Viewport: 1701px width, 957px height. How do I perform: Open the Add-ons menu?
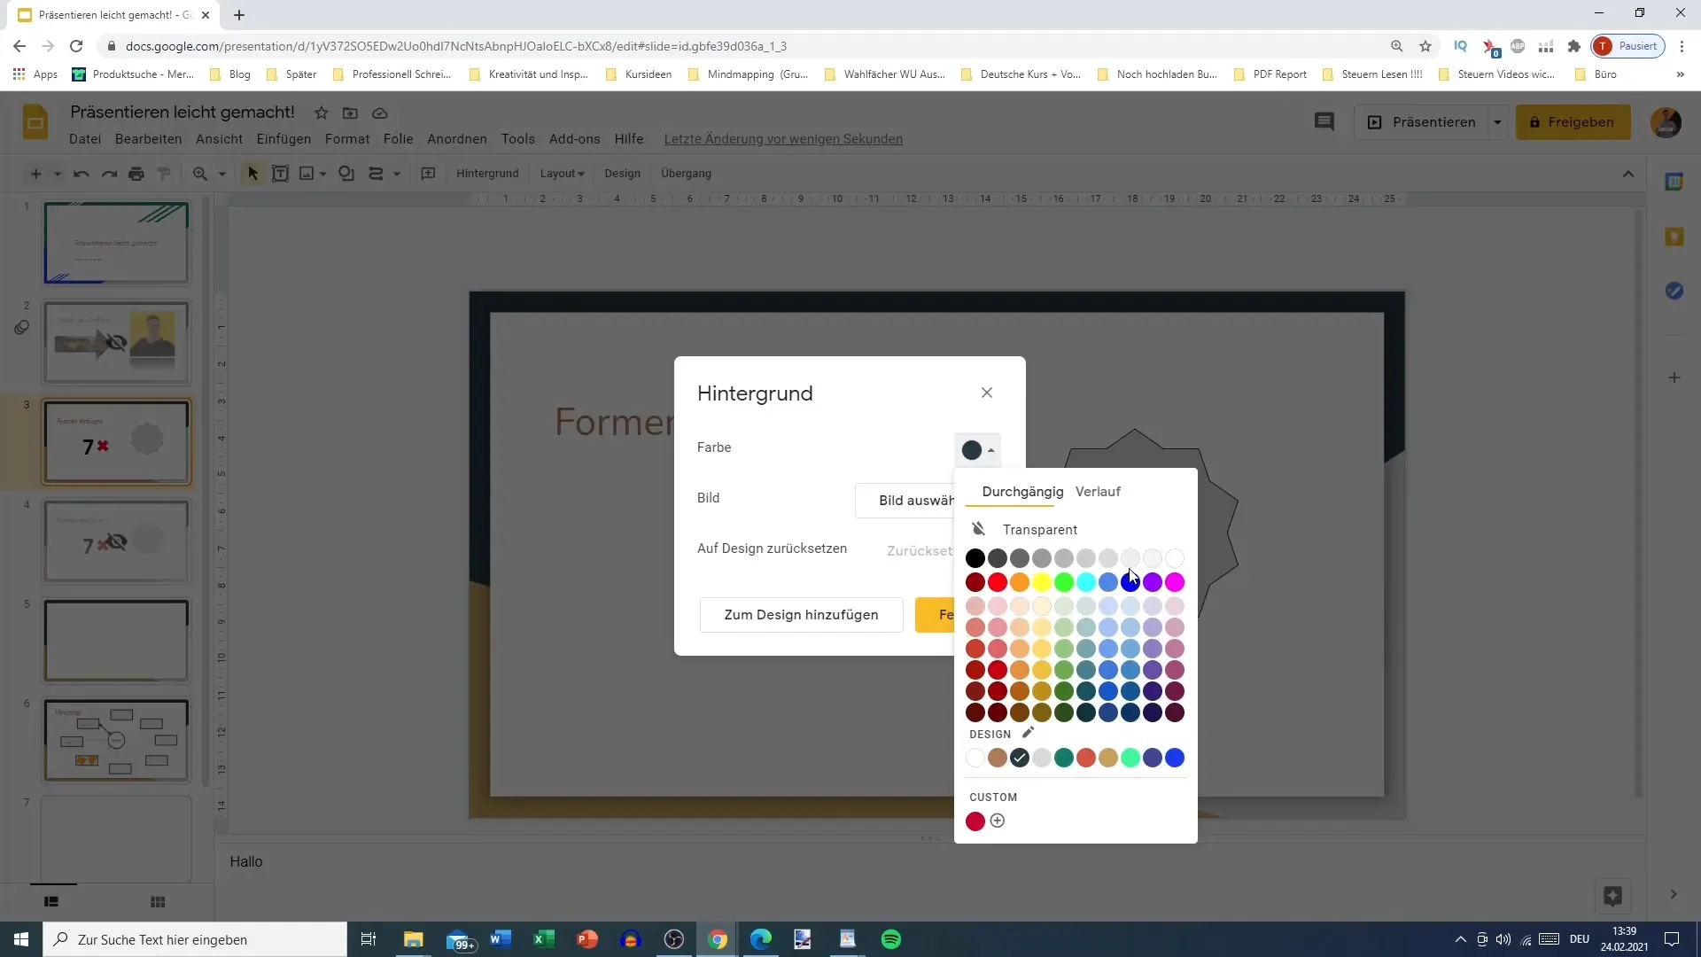(574, 139)
